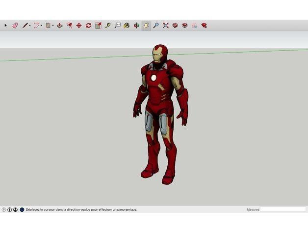Switch to the Orbit tool

click(136, 25)
